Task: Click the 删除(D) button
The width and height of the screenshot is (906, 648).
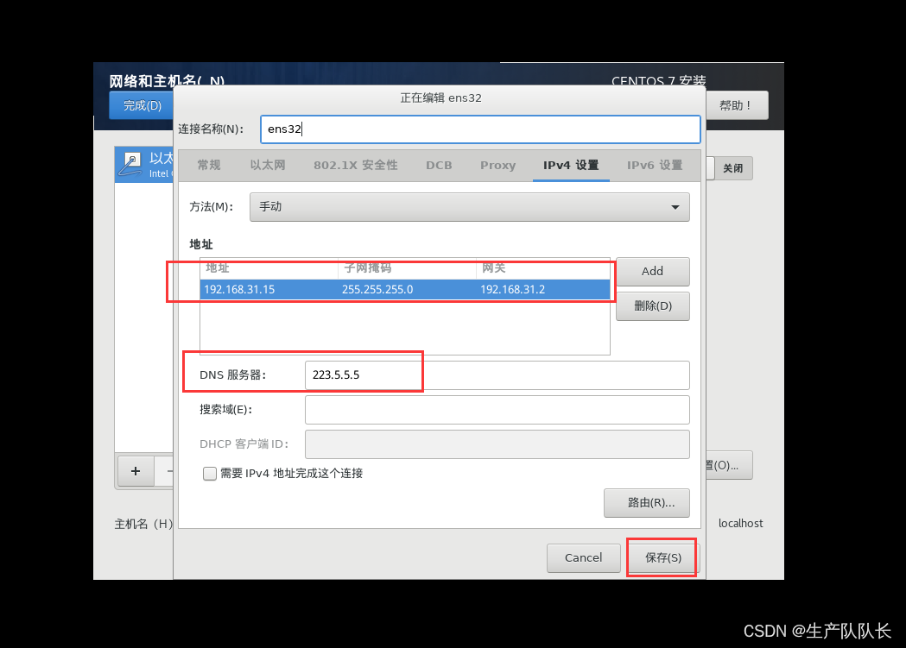Action: (x=652, y=305)
